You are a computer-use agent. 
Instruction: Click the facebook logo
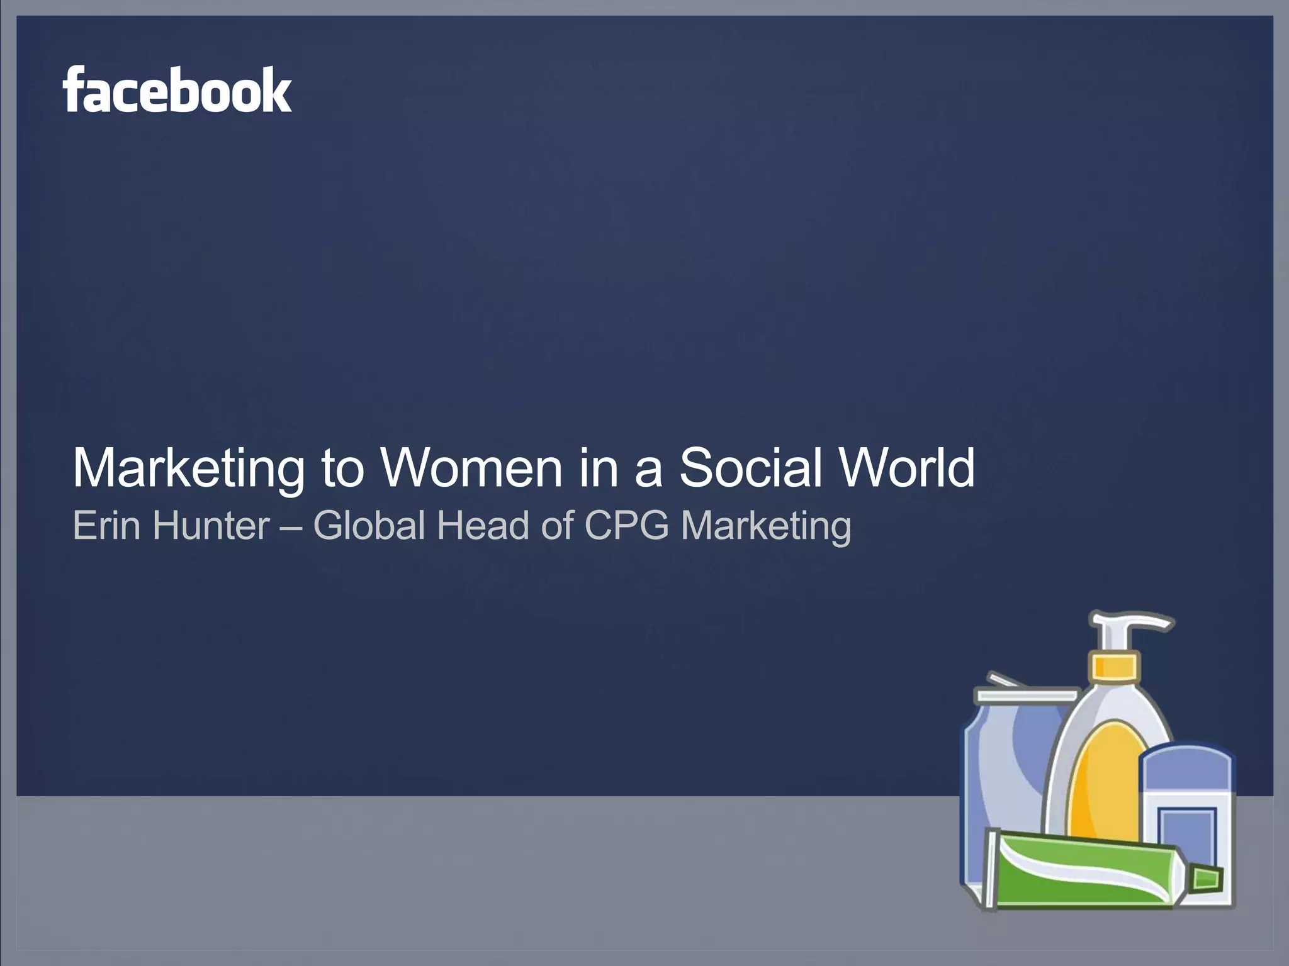pos(177,90)
